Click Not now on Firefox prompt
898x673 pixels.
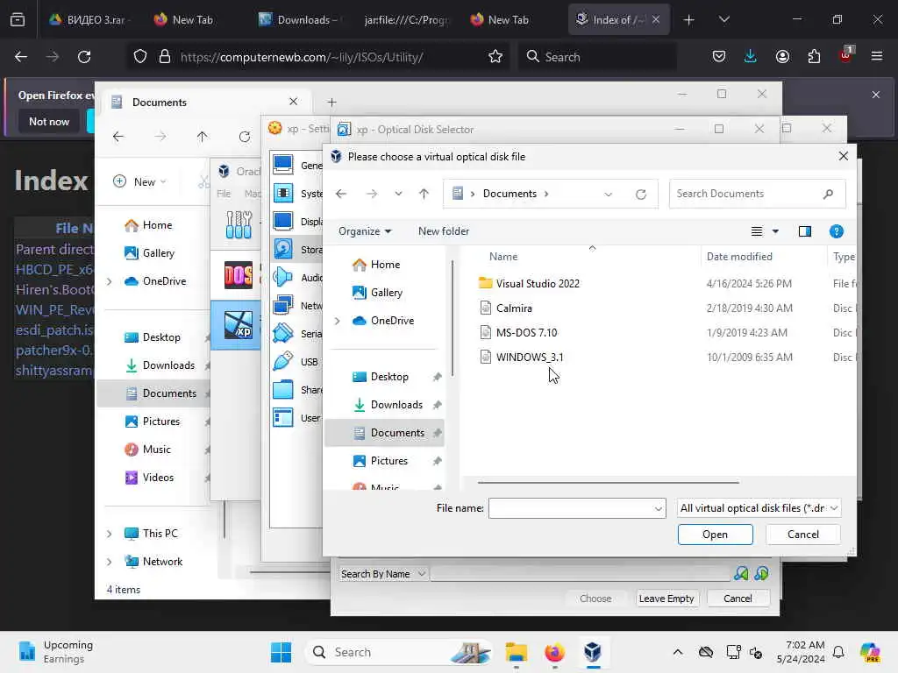pyautogui.click(x=49, y=121)
